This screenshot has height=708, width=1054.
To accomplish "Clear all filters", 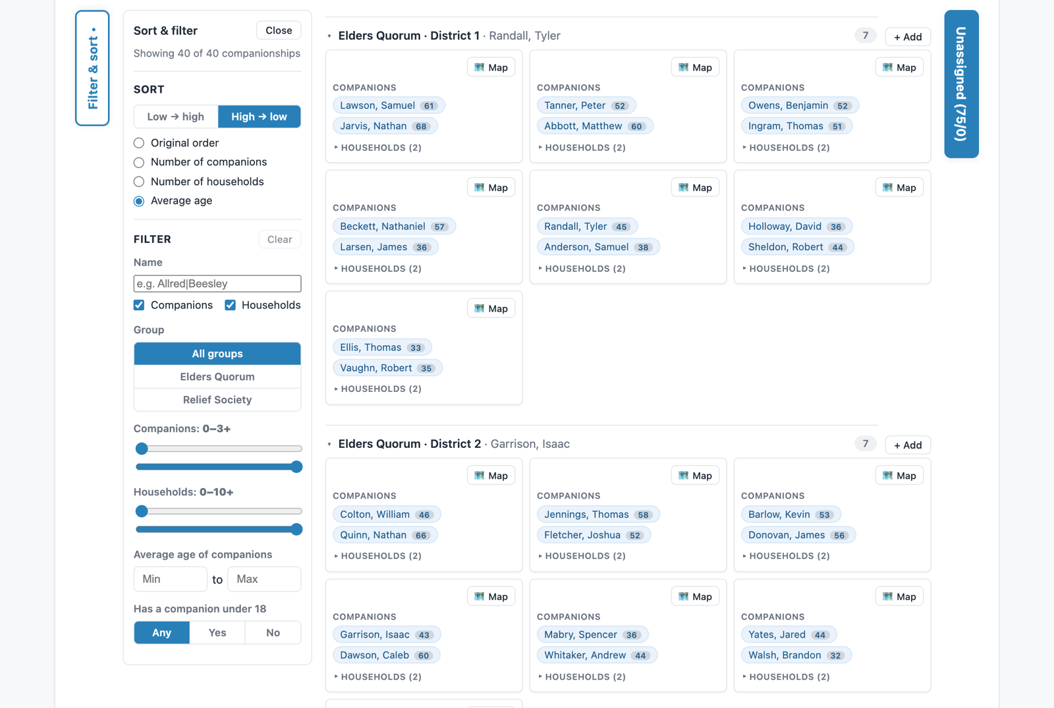I will [280, 239].
